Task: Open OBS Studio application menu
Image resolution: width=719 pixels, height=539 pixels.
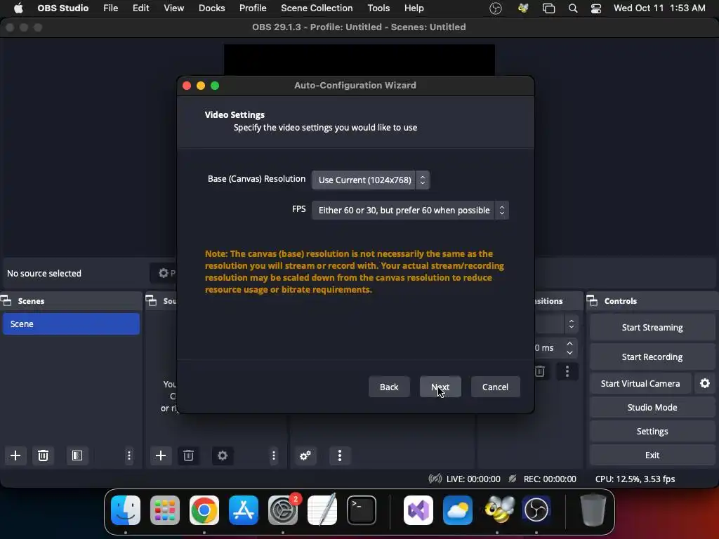Action: [62, 8]
